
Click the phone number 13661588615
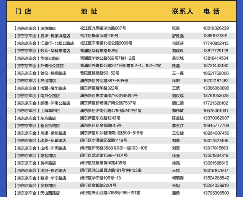(215, 163)
